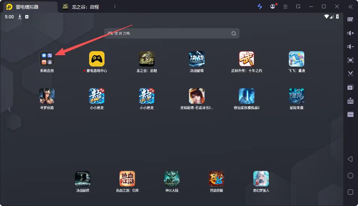Click the magnifier search button
The width and height of the screenshot is (358, 206).
(234, 33)
